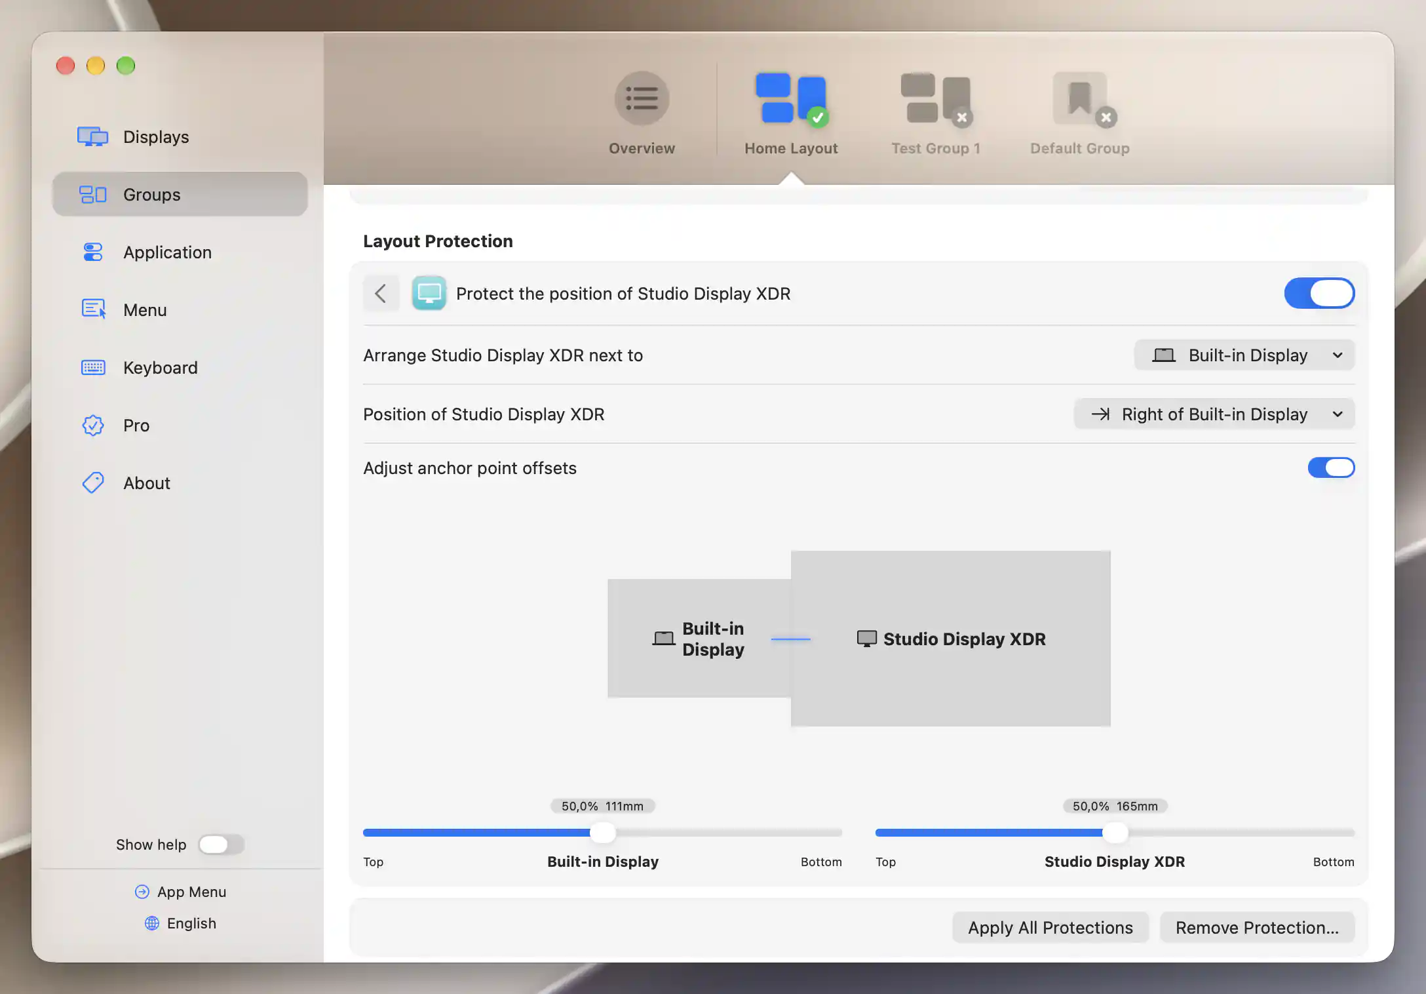
Task: Select the Built-in Display block in the diagram
Action: [699, 638]
